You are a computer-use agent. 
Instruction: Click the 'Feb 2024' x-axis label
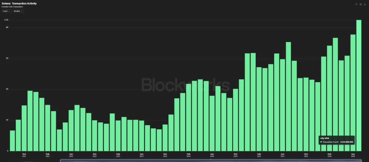(x=188, y=155)
